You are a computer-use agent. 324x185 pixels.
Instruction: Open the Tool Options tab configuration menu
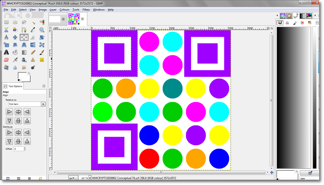click(44, 86)
